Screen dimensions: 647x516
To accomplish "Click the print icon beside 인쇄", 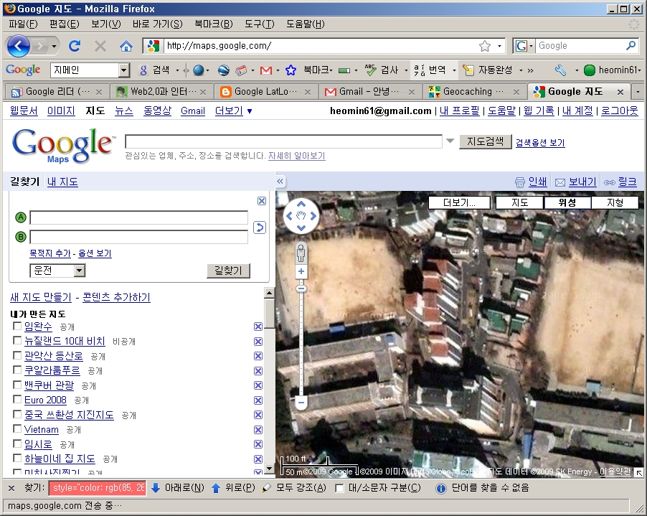I will (520, 182).
